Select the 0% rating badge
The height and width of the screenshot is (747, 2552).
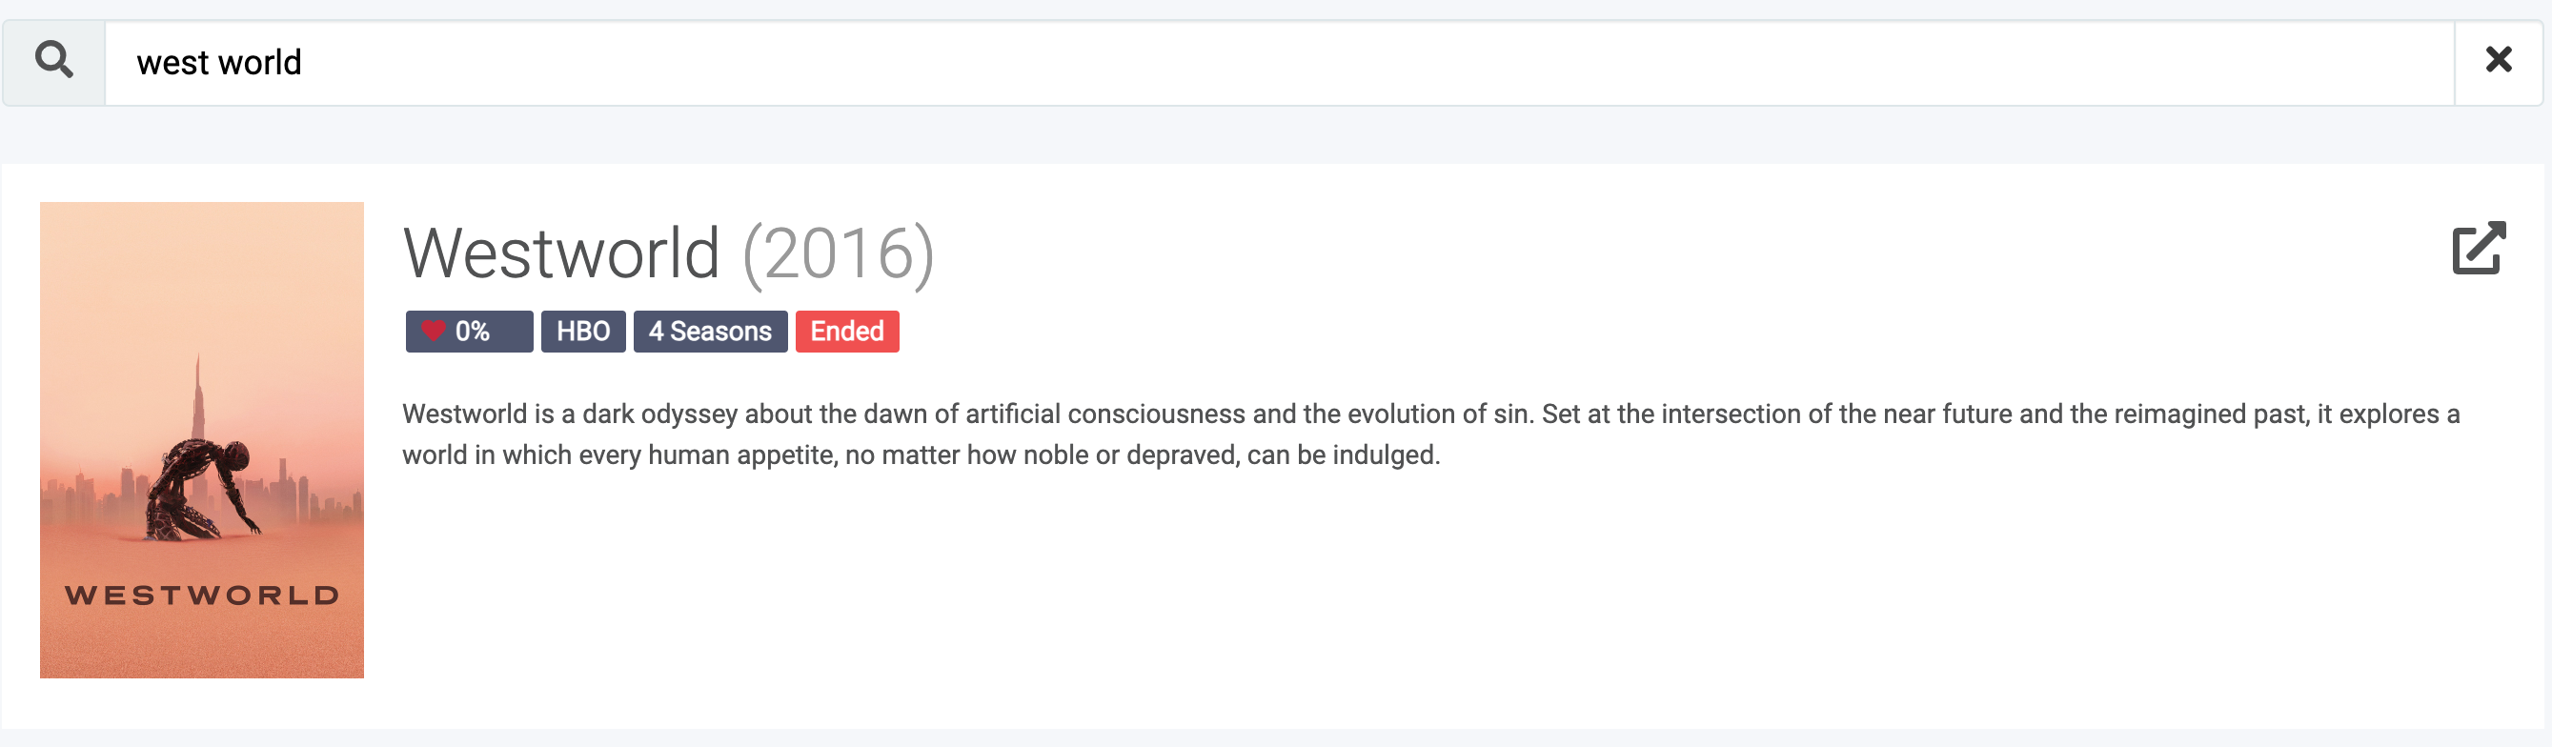pyautogui.click(x=470, y=332)
